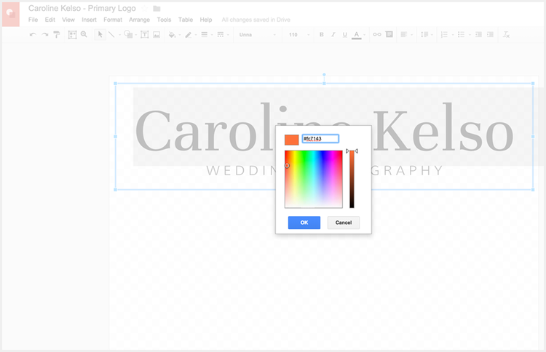Select the text box tool
This screenshot has height=352, width=546.
click(145, 34)
